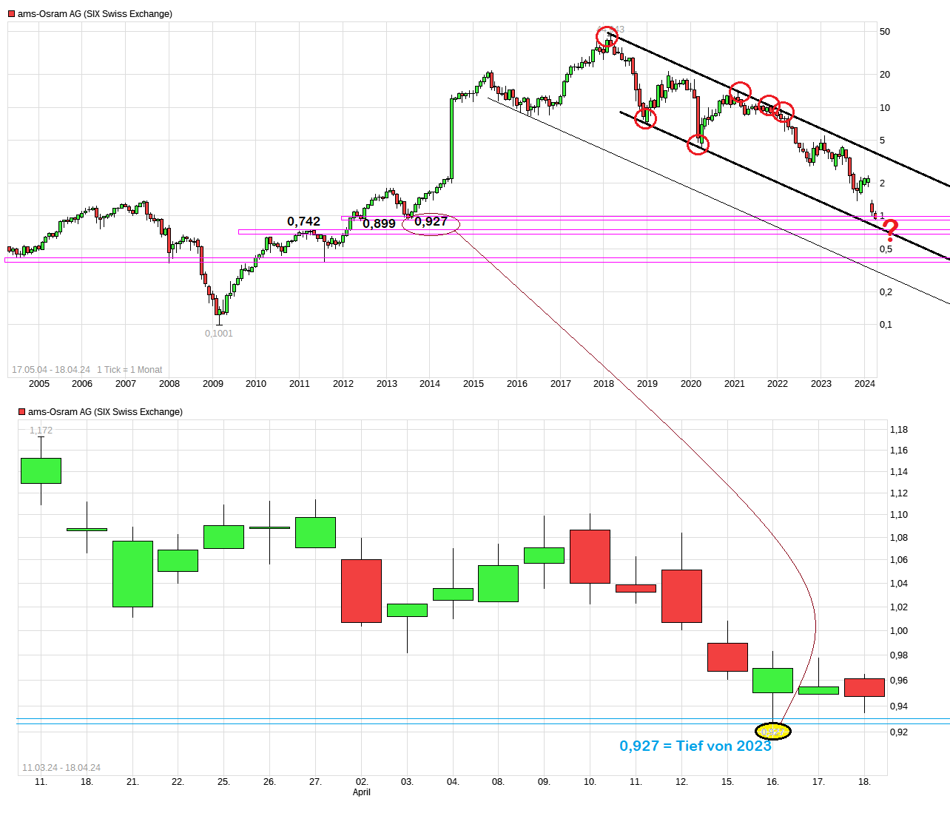Click the 15. date label on the daily axis
Image resolution: width=950 pixels, height=830 pixels.
727,782
